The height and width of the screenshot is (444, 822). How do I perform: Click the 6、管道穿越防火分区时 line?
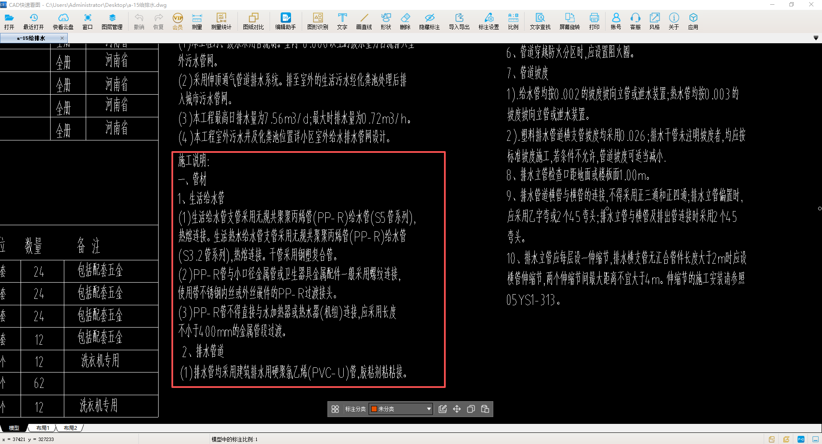point(570,53)
